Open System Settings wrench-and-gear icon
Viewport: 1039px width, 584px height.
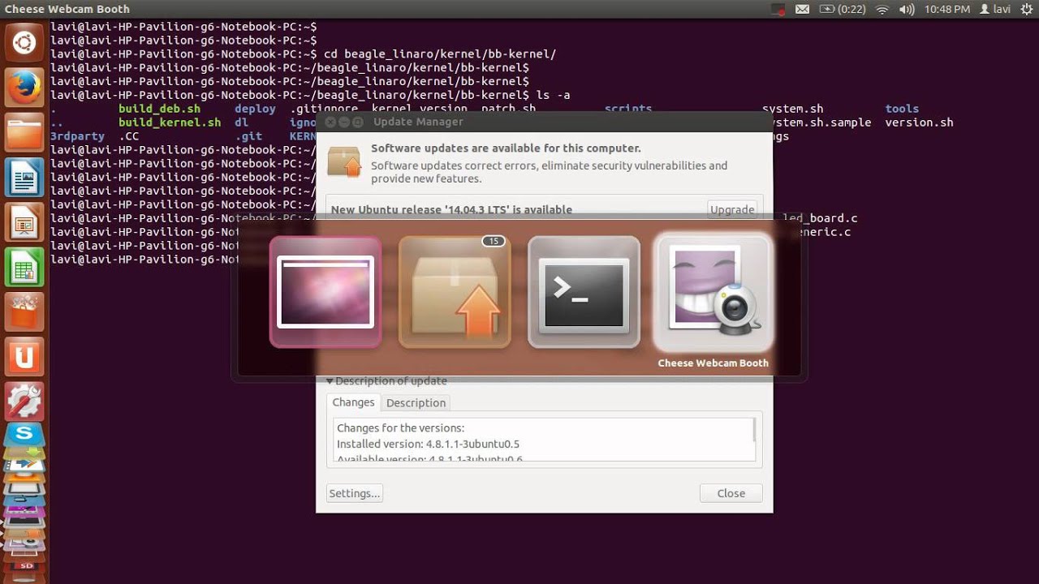[x=24, y=400]
